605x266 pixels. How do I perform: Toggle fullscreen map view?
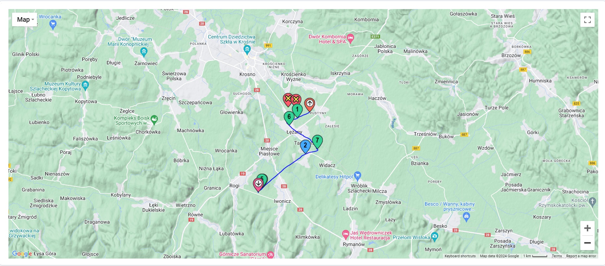click(587, 20)
